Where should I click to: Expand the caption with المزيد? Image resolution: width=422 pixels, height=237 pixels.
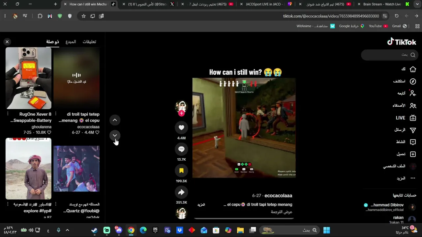(201, 205)
